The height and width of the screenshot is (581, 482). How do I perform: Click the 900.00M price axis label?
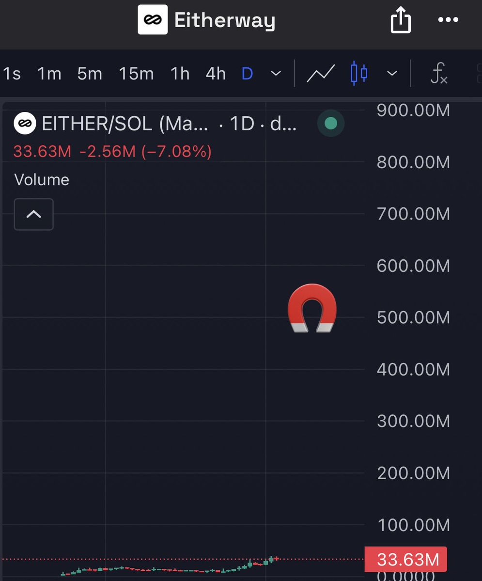point(414,110)
